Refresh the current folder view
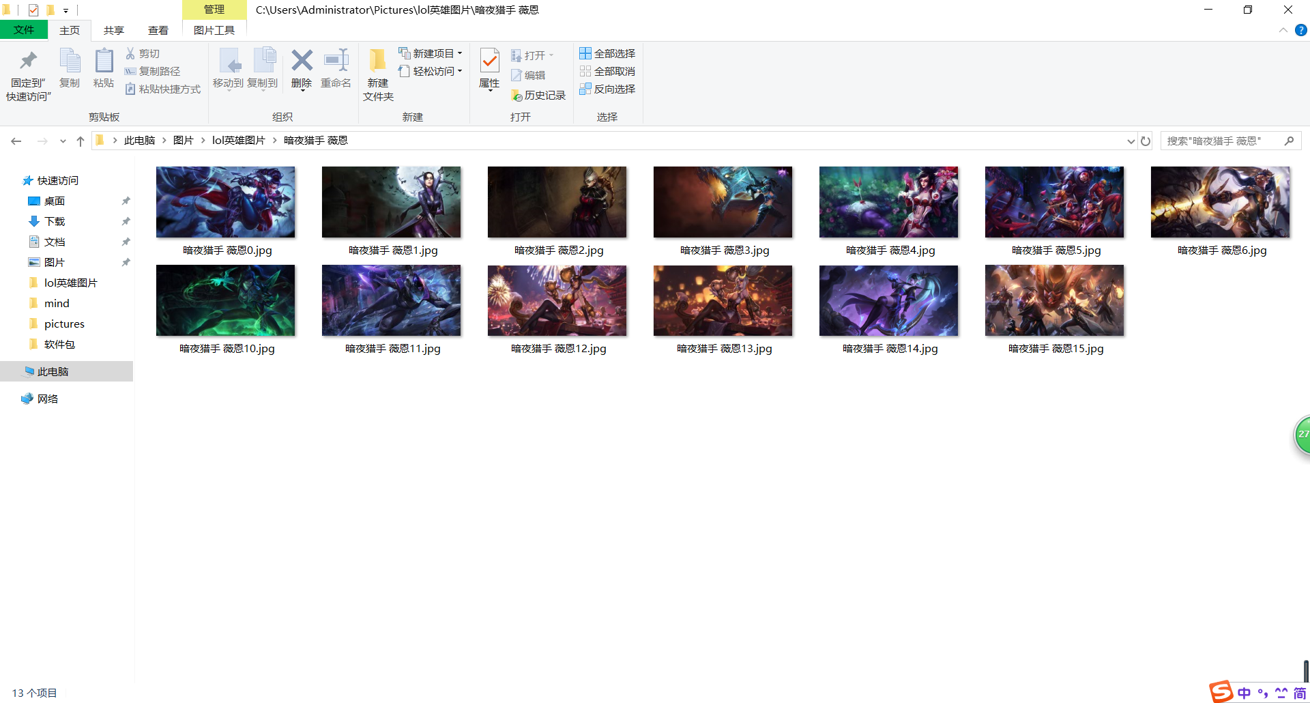Viewport: 1310px width, 703px height. 1146,141
